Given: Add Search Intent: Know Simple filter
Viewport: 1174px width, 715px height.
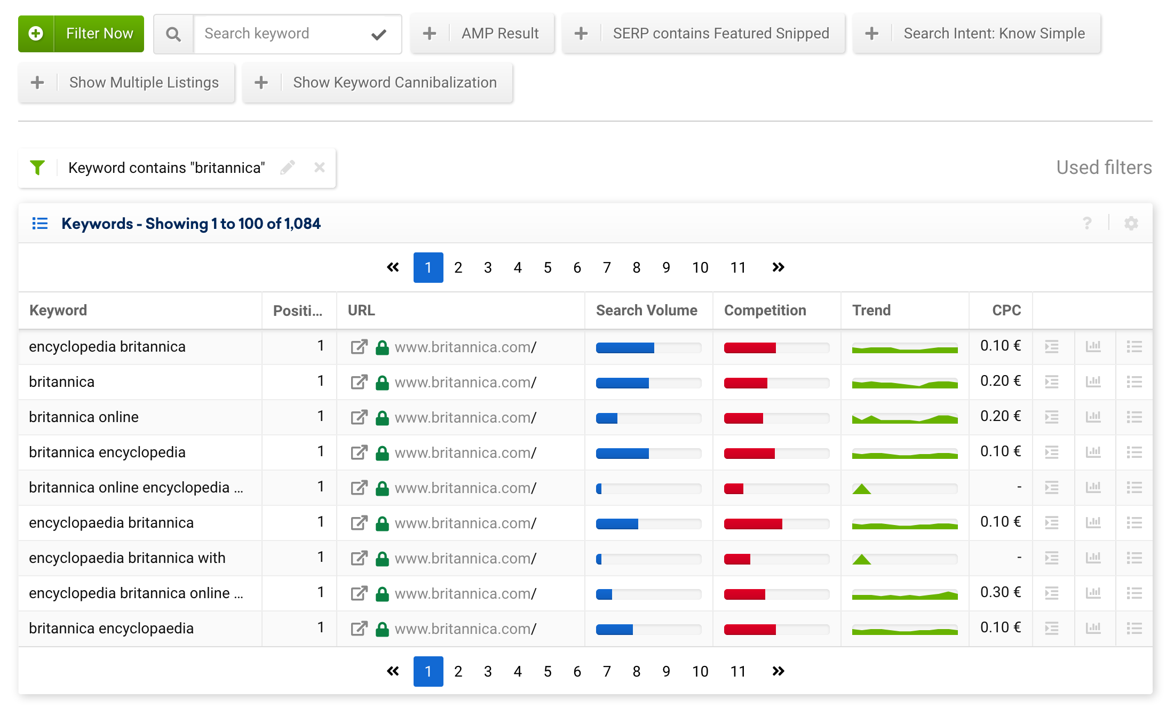Looking at the screenshot, I should (x=977, y=34).
